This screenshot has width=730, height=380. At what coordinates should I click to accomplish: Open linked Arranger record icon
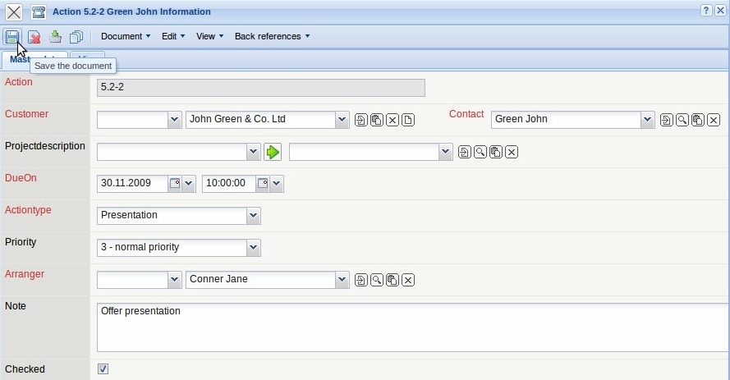point(360,280)
